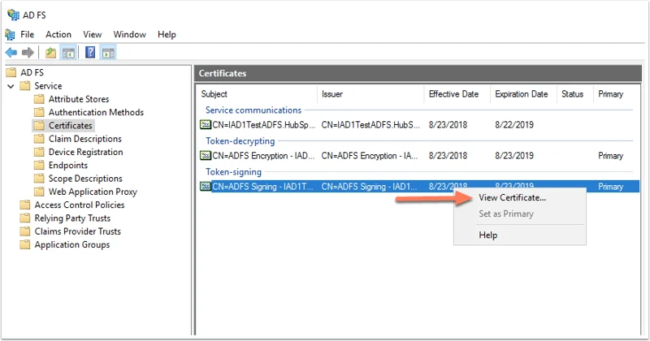Click the ADFS Signing certificate icon
Viewport: 650px width, 341px height.
[x=206, y=187]
